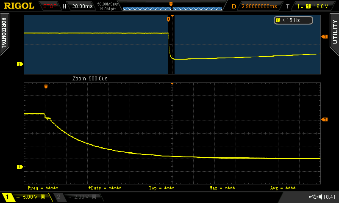Click the Avg measurement readout

283,188
